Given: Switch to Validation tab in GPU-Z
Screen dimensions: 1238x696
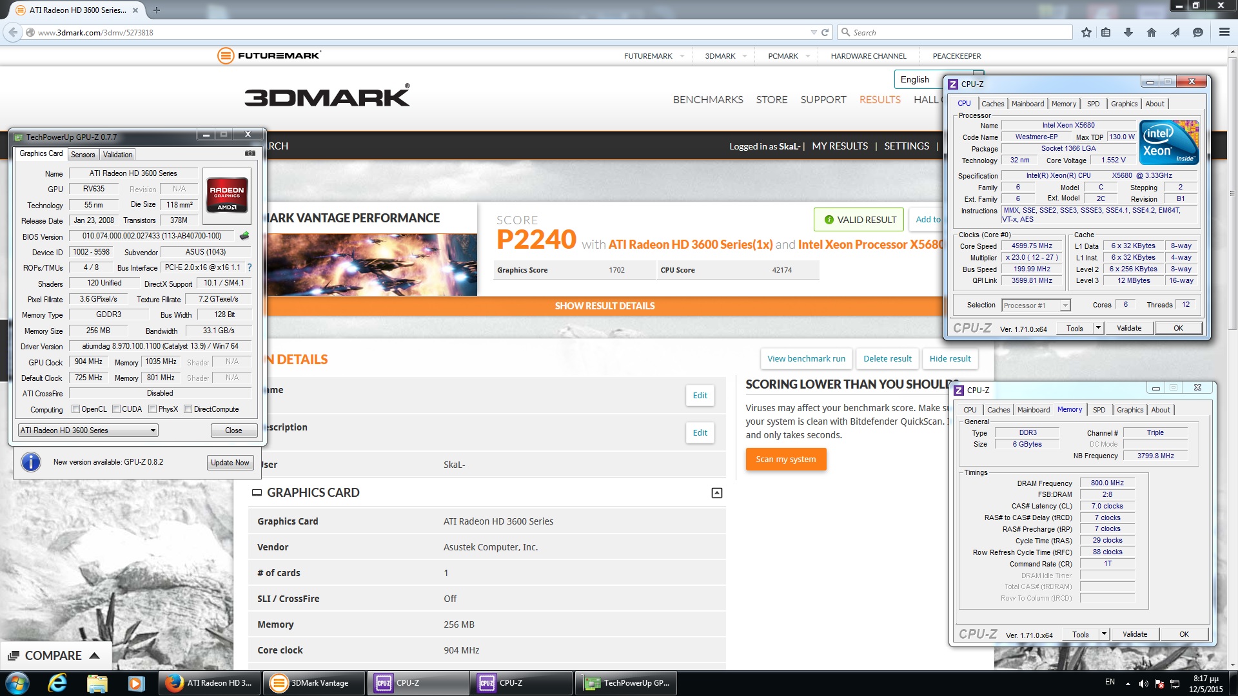Looking at the screenshot, I should (117, 155).
